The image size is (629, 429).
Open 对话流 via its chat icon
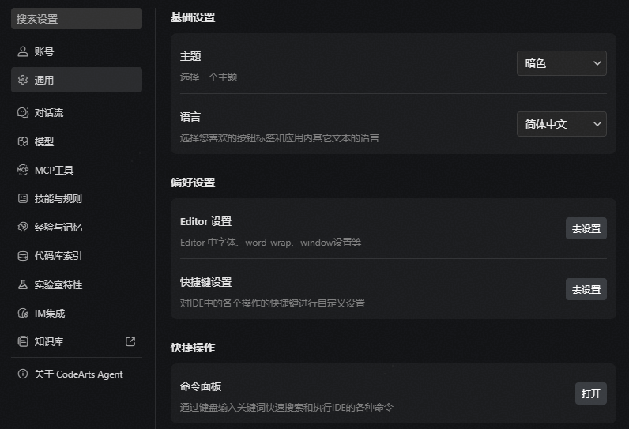coord(23,113)
